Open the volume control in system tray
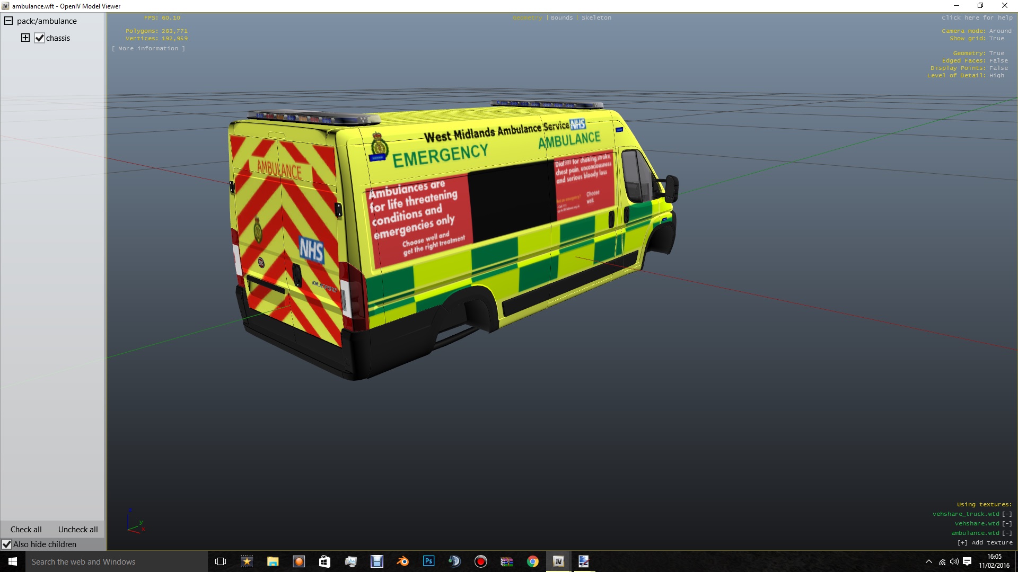Viewport: 1018px width, 572px height. (x=954, y=561)
